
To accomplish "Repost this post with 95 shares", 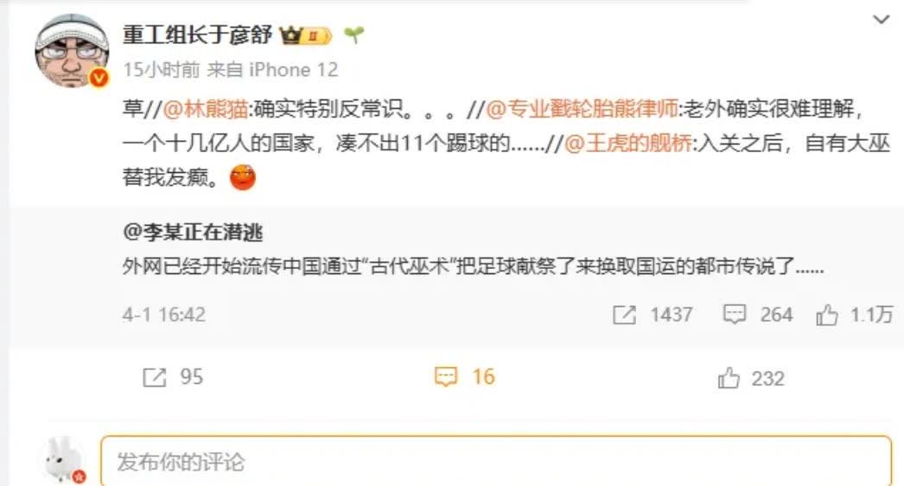I will [172, 378].
